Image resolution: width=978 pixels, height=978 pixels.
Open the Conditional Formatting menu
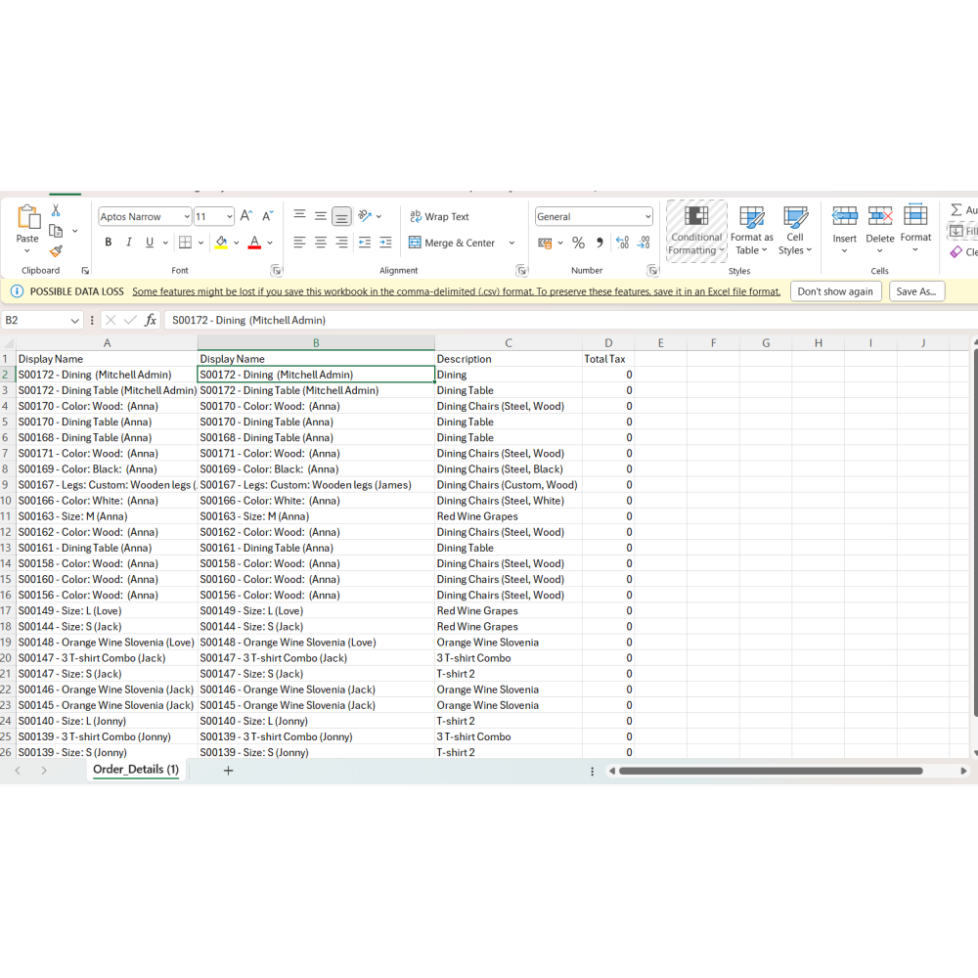point(696,232)
